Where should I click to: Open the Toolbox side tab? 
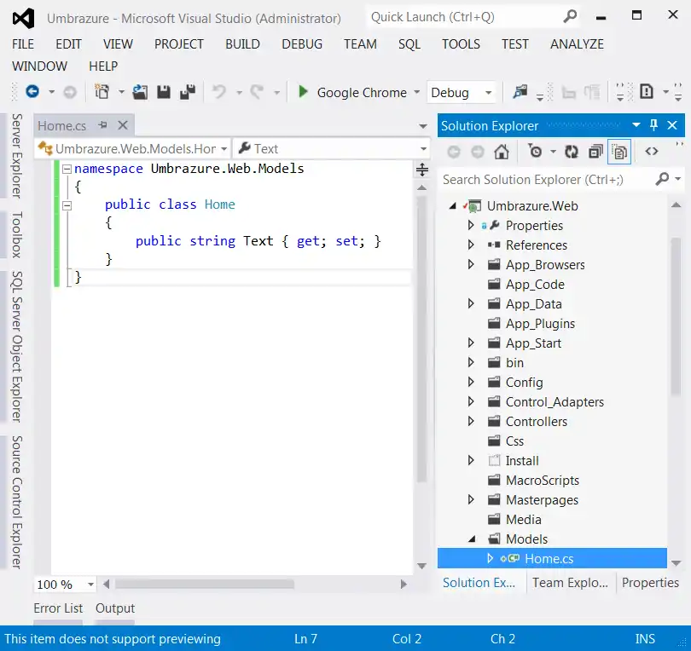pos(17,234)
